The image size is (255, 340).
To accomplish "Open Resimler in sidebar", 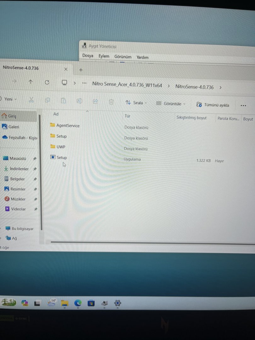I will [x=15, y=189].
